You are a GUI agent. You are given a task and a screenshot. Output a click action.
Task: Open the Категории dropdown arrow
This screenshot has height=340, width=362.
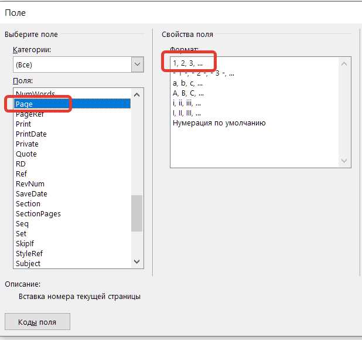pyautogui.click(x=138, y=64)
